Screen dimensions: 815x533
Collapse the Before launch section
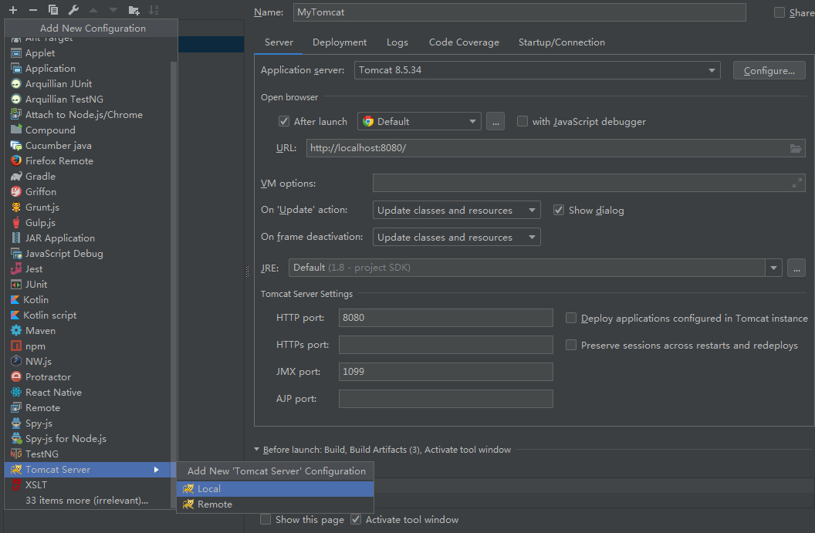tap(257, 450)
